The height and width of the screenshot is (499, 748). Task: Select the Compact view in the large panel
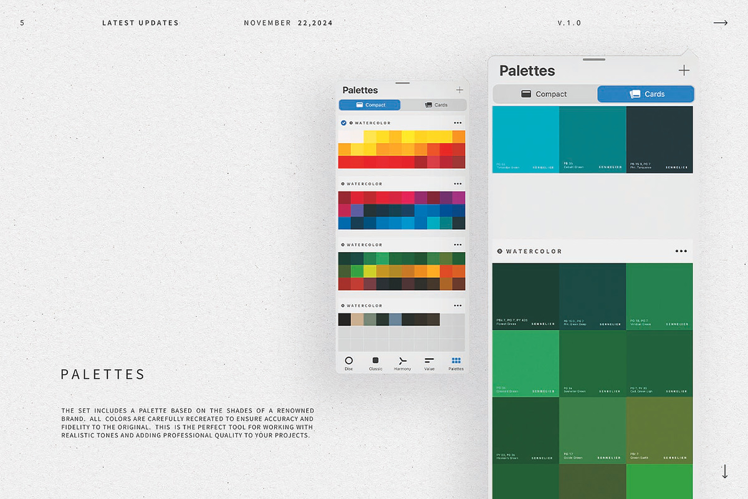point(544,94)
